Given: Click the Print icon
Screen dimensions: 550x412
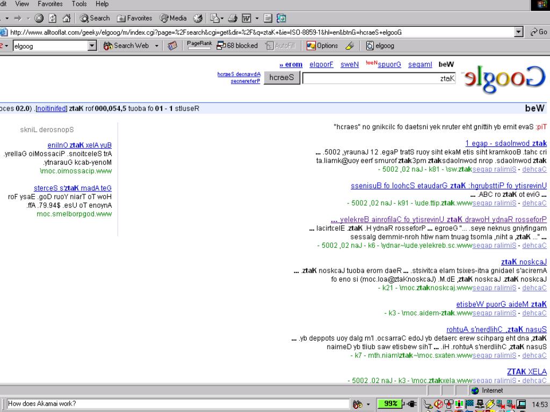Looking at the screenshot, I should tap(233, 18).
